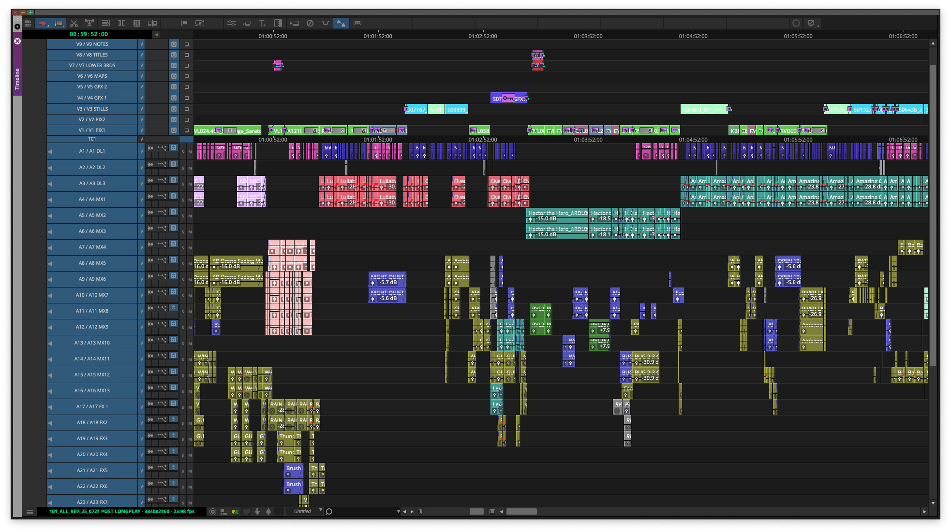Open the Timeline fast menu hamburger at bottom left
Screen dimensions: 951x532
30,512
